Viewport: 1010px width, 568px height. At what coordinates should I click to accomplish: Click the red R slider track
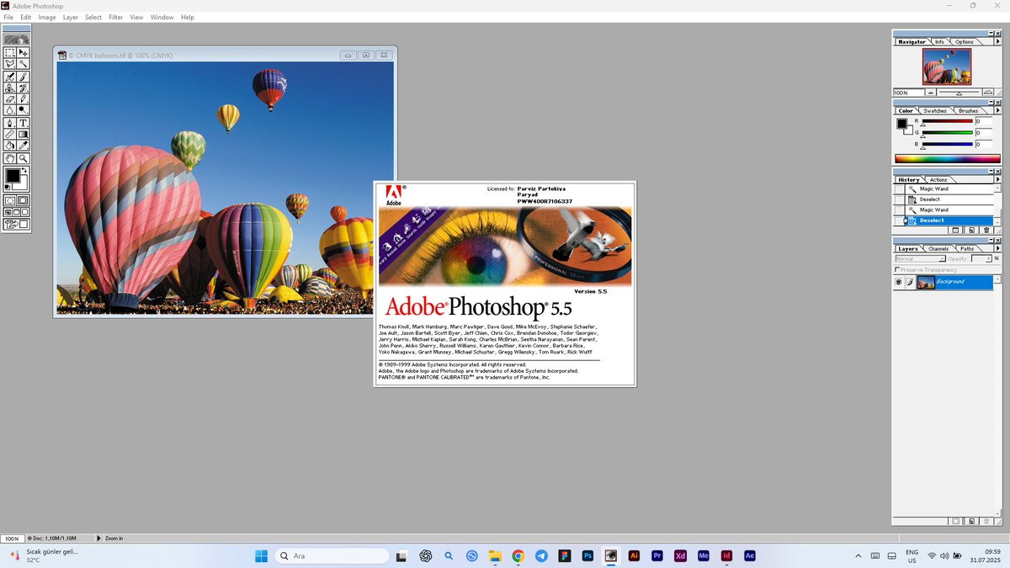(x=948, y=121)
